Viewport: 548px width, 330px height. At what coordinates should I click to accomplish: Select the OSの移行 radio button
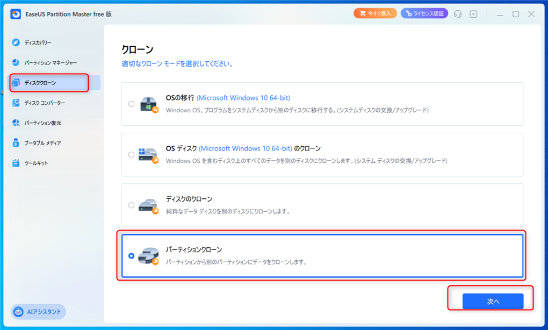[131, 104]
